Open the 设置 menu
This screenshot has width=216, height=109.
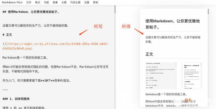click(87, 3)
